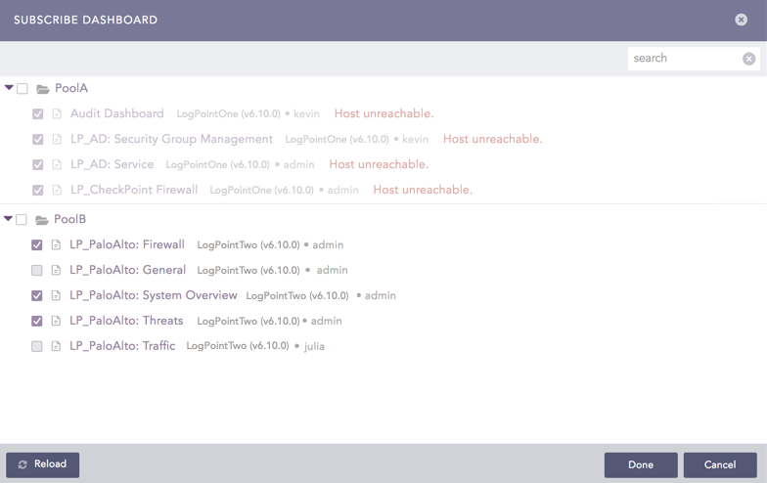Image resolution: width=767 pixels, height=483 pixels.
Task: Click the kevin owner on Audit Dashboard row
Action: pyautogui.click(x=306, y=113)
